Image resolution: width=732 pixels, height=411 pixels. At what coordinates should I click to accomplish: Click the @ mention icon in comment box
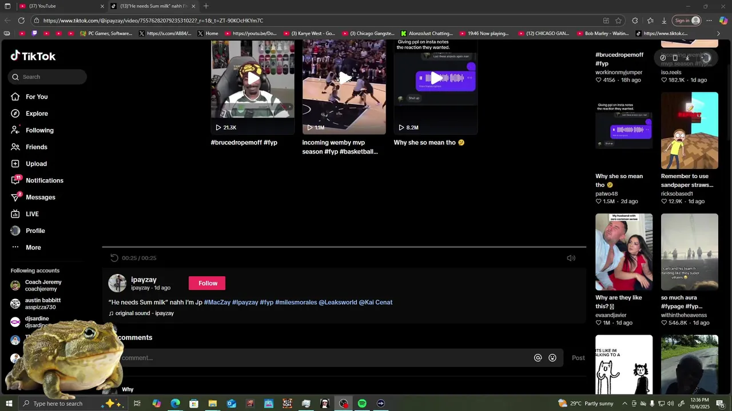point(538,358)
